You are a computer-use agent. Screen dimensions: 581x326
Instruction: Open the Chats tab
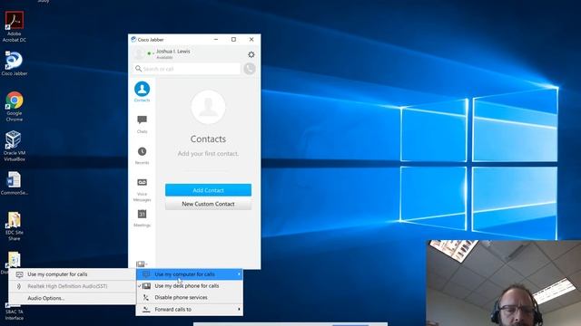coord(142,124)
